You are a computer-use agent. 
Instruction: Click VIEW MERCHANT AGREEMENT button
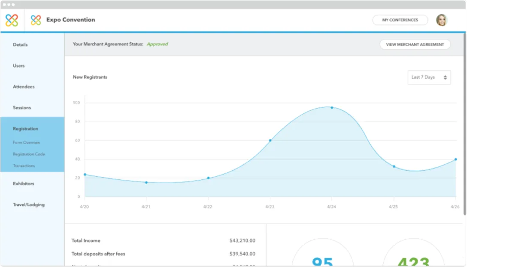click(415, 45)
